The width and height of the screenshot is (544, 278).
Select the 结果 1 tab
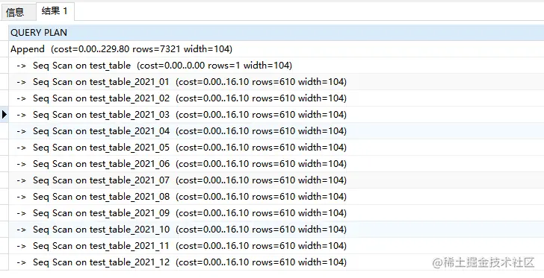tap(55, 11)
